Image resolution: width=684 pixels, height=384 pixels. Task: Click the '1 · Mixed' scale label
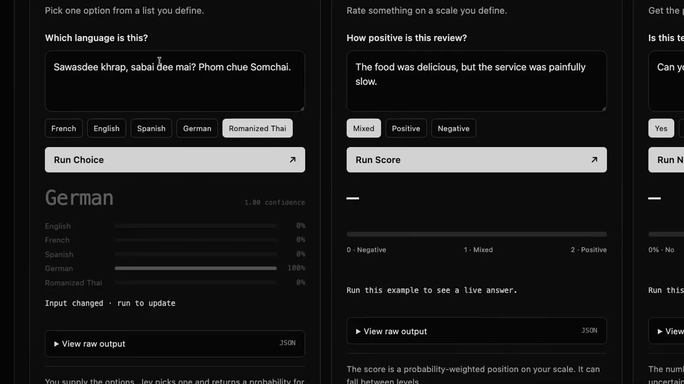[x=478, y=250]
